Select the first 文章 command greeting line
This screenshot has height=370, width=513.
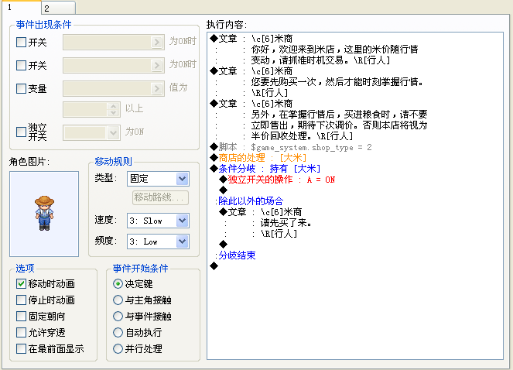point(251,39)
